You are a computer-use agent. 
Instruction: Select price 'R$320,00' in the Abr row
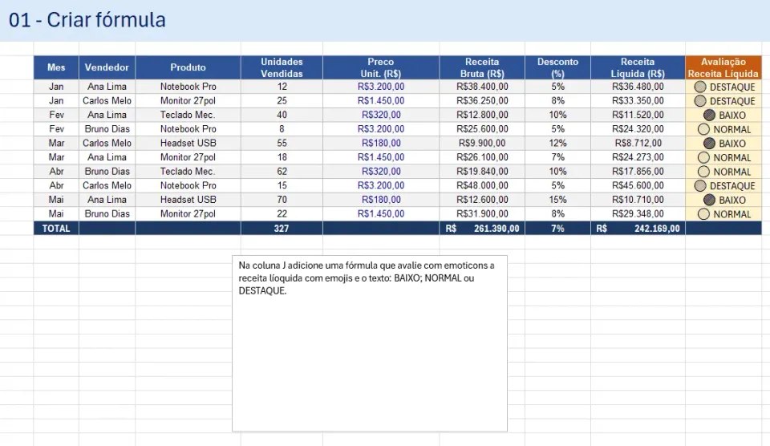pyautogui.click(x=380, y=172)
